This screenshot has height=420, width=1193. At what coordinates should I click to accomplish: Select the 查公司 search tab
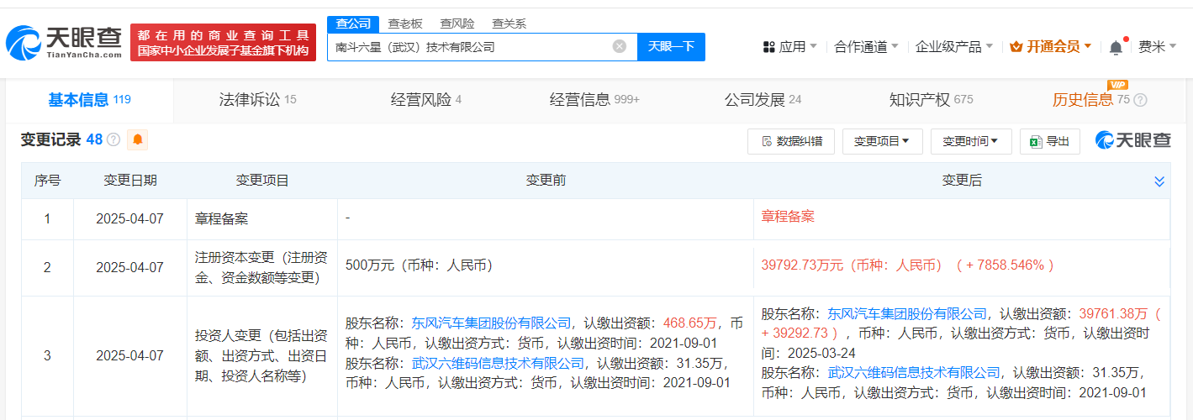[x=353, y=24]
